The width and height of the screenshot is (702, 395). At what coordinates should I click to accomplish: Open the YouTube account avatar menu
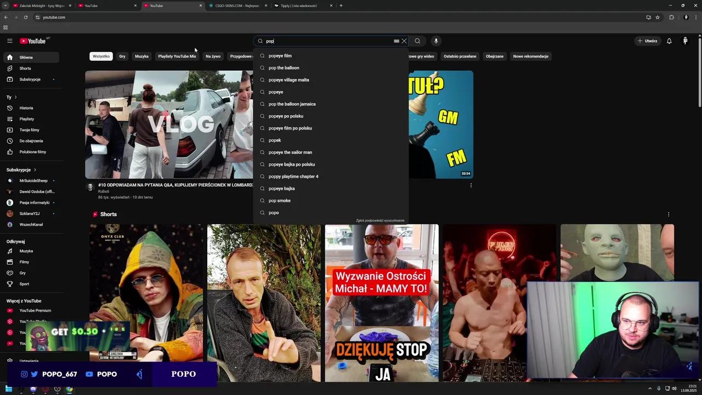coord(685,41)
